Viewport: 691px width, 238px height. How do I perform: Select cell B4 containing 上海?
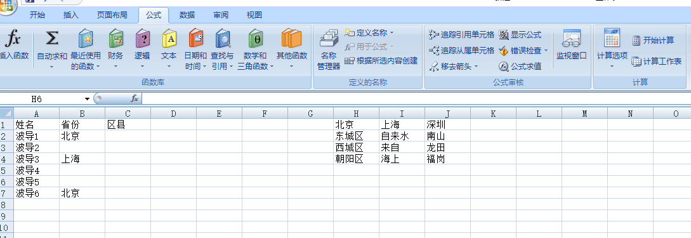point(82,159)
